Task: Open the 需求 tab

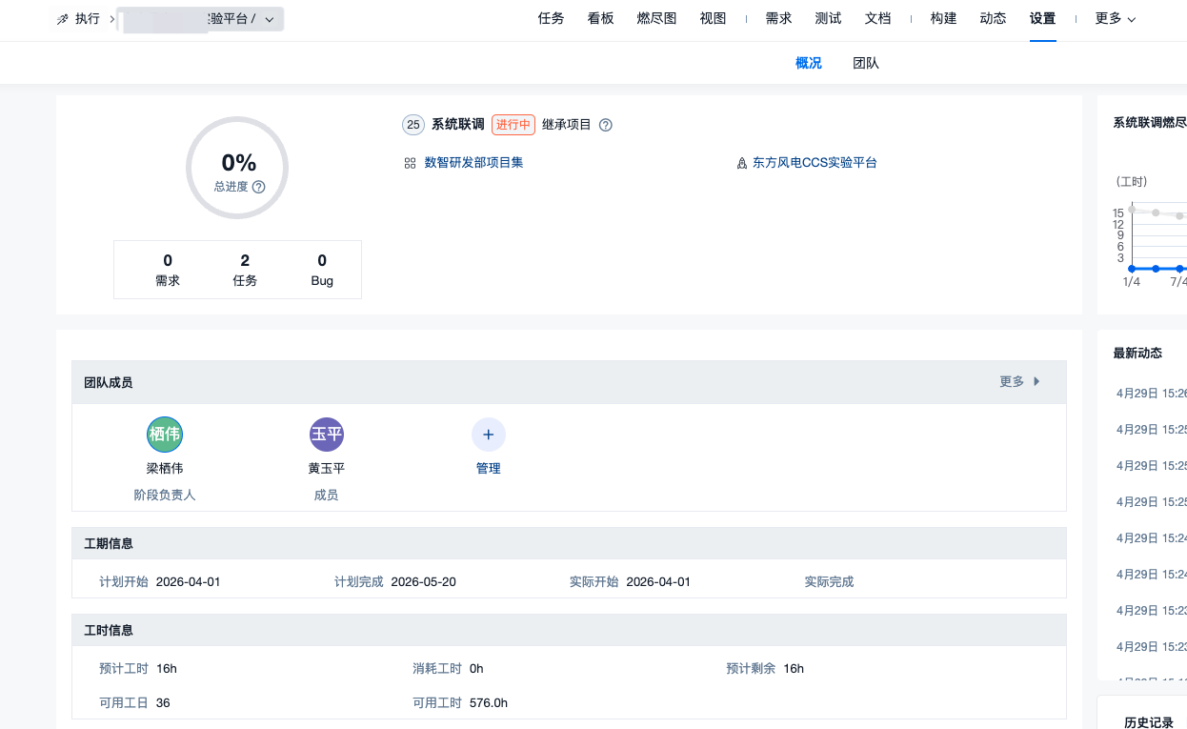Action: tap(778, 19)
